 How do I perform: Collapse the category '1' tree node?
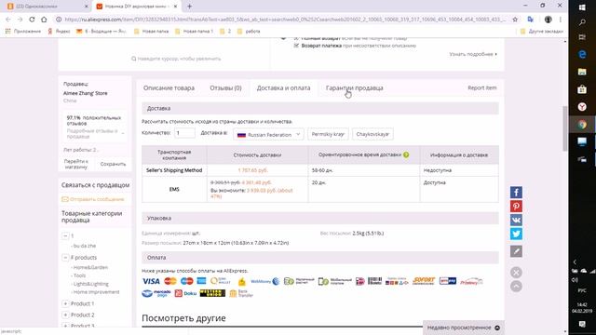tap(65, 235)
